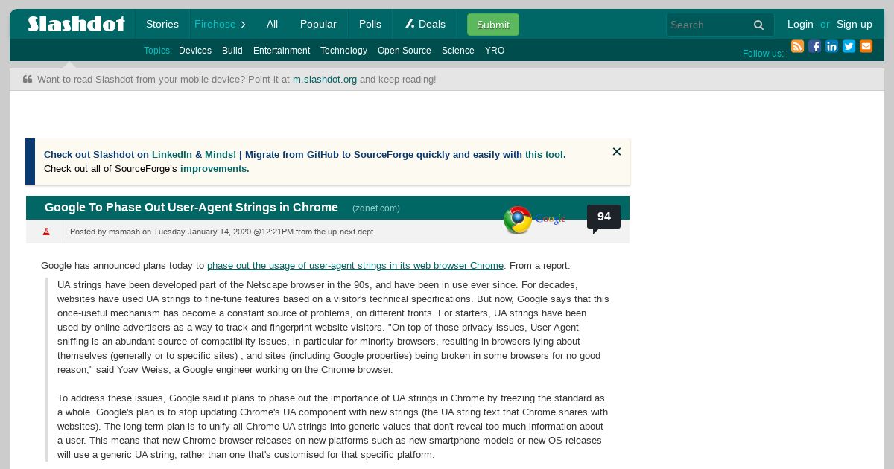Click the search magnifier icon
The width and height of the screenshot is (894, 469).
(x=758, y=25)
